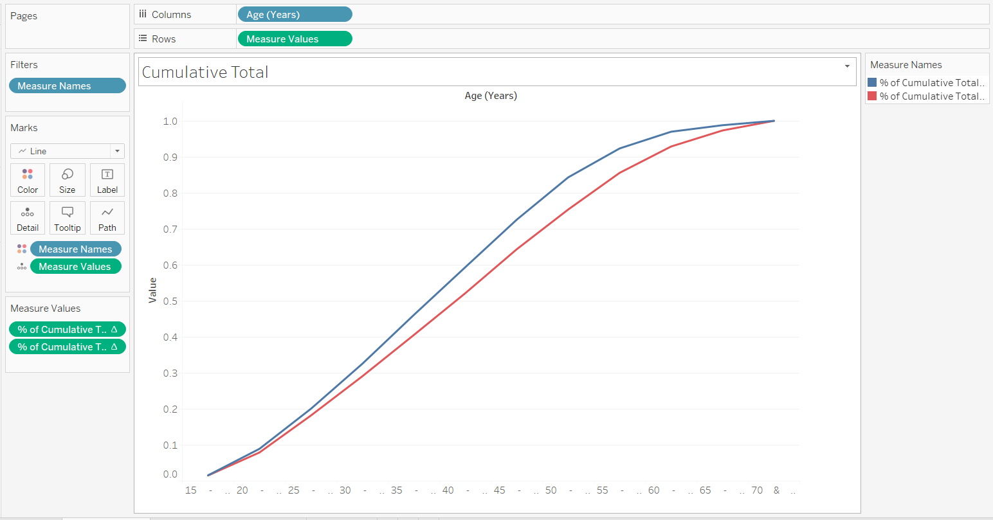Click the Measure Names legend title
The width and height of the screenshot is (993, 520).
pyautogui.click(x=906, y=65)
